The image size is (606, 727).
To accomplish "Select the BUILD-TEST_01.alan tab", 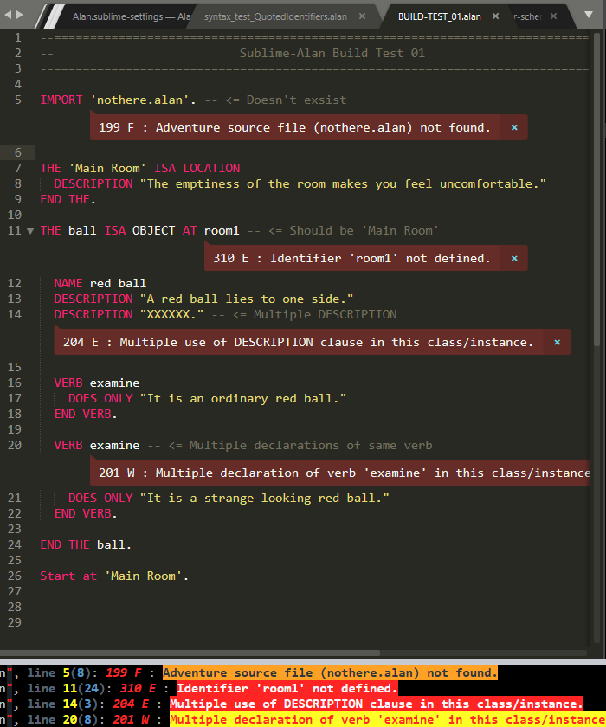I will pos(439,16).
